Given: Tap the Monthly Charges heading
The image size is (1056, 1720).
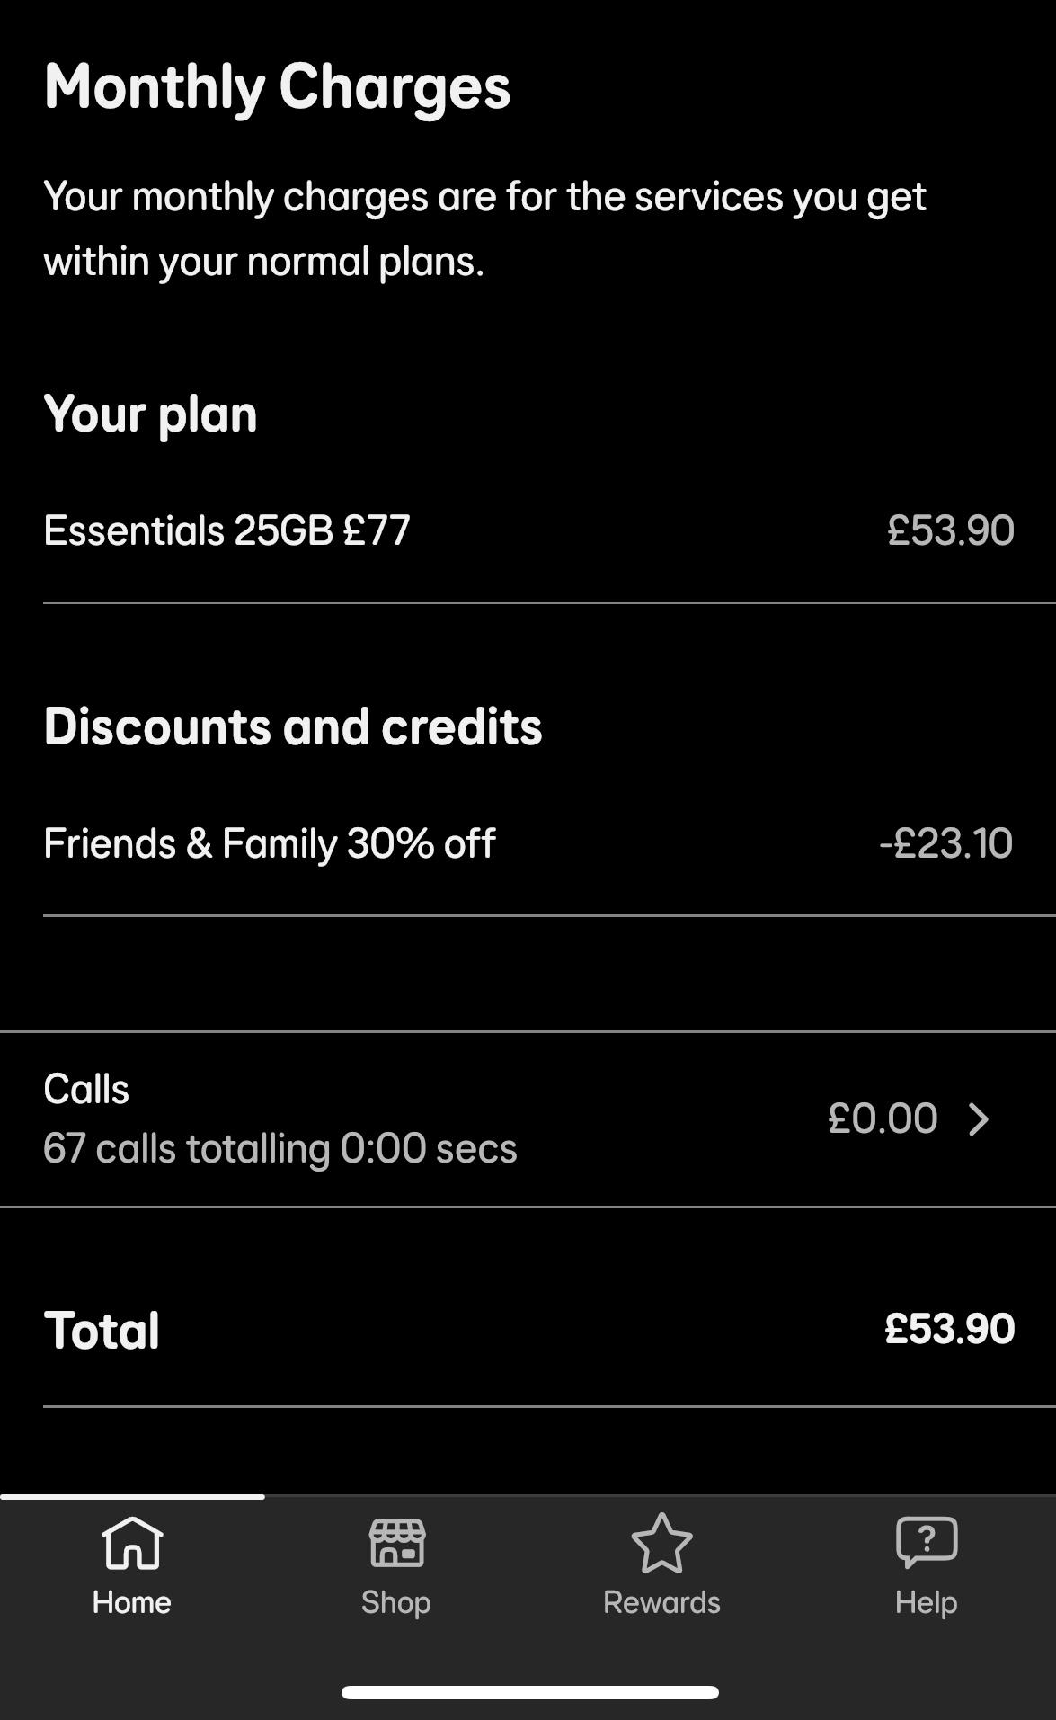Looking at the screenshot, I should [x=277, y=87].
